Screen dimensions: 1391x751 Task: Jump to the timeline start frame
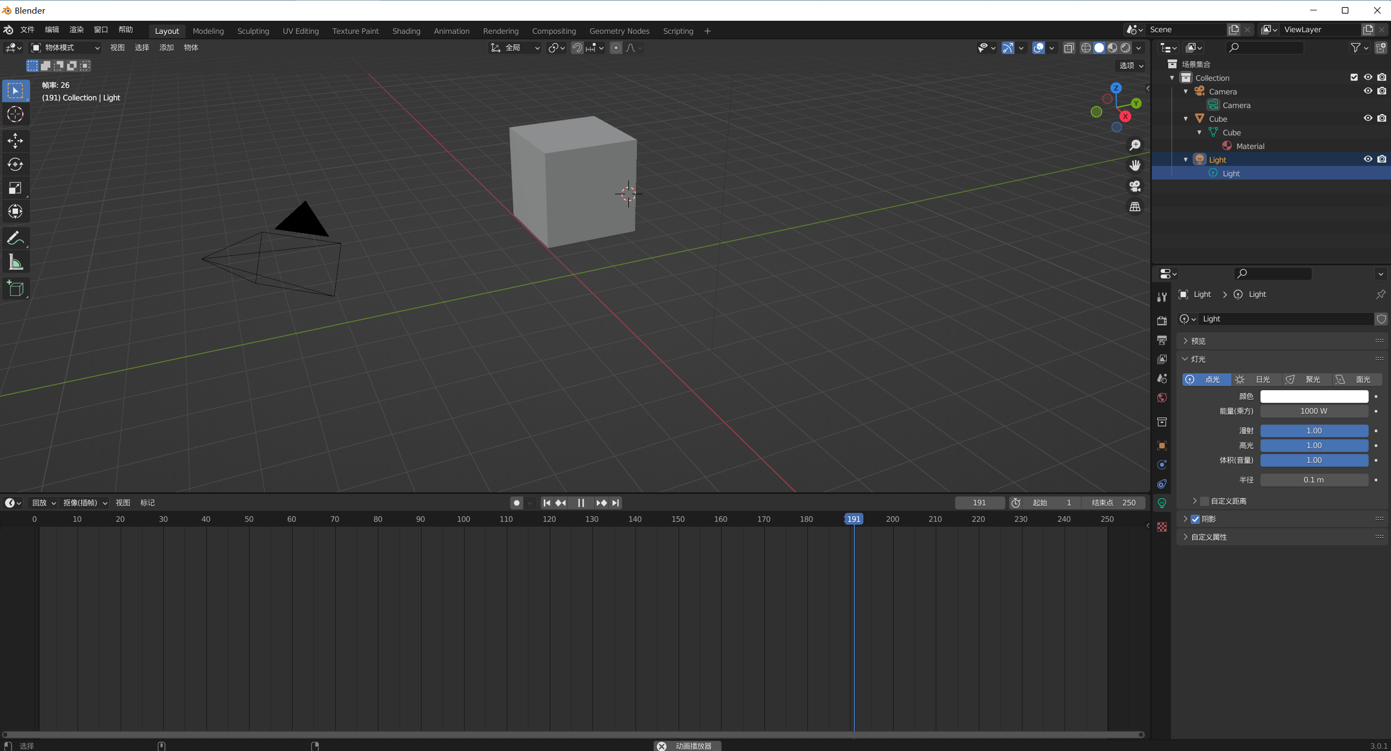coord(546,503)
